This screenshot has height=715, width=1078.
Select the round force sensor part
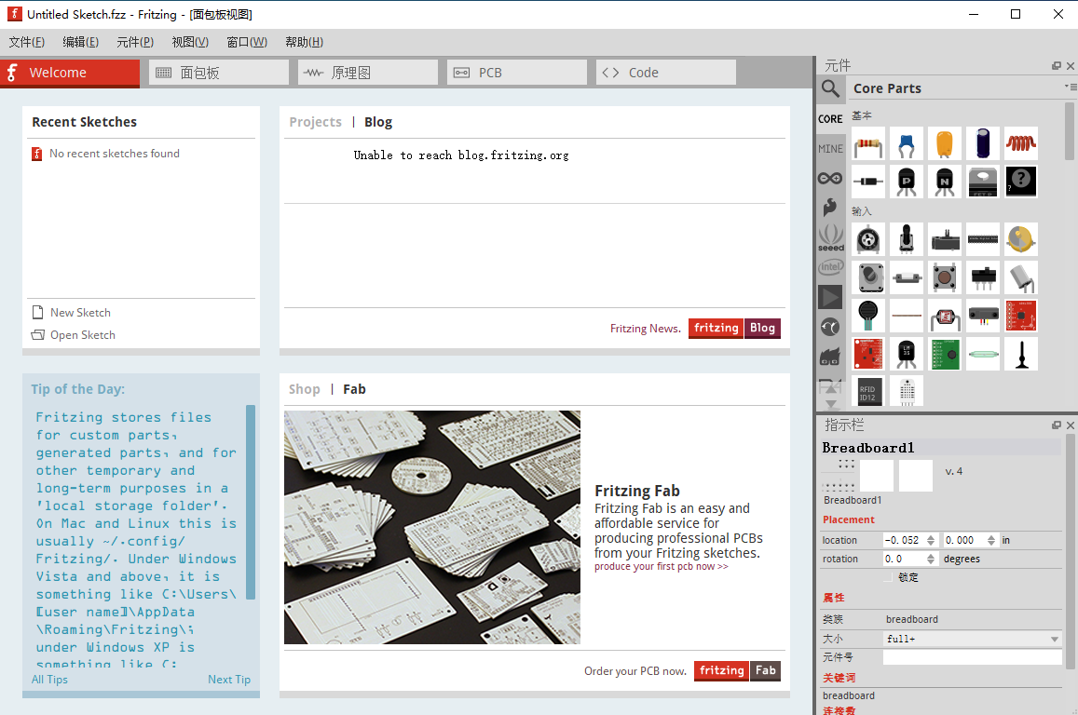(868, 316)
